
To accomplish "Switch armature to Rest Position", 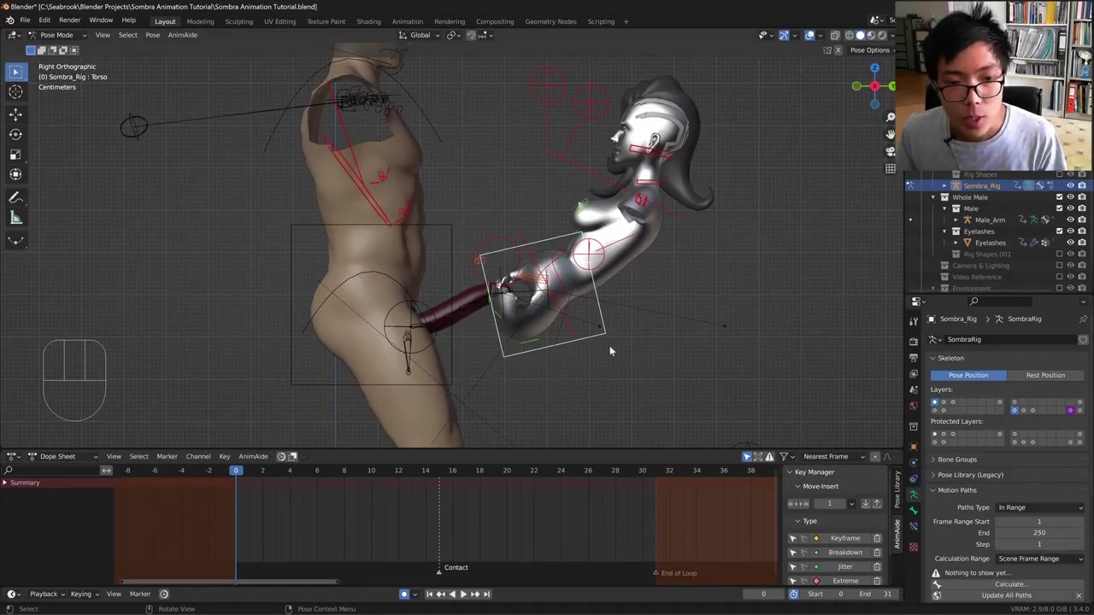I will click(x=1044, y=375).
